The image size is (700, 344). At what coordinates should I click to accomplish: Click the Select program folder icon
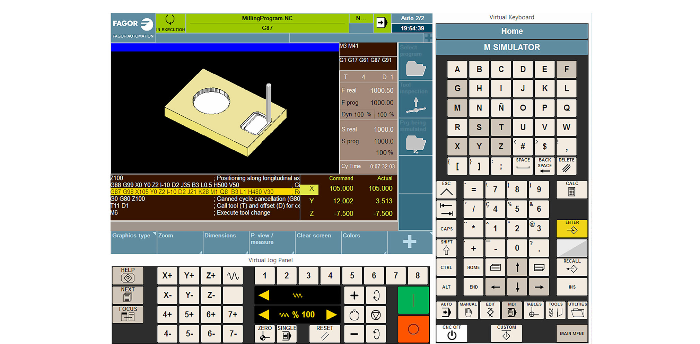415,68
